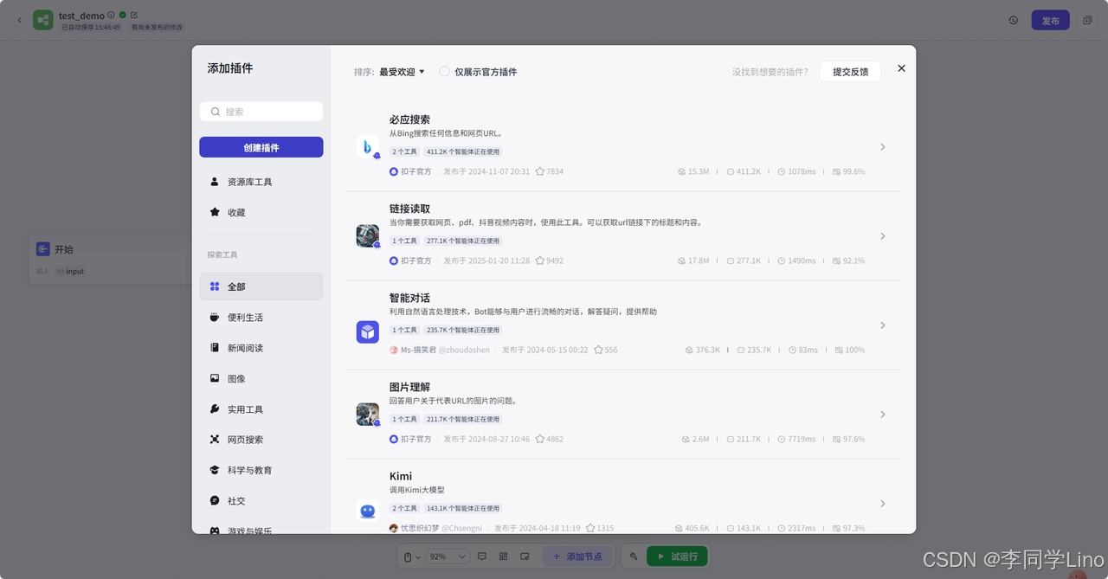This screenshot has width=1108, height=579.
Task: Click the 必应搜索 plugin title
Action: coord(409,119)
